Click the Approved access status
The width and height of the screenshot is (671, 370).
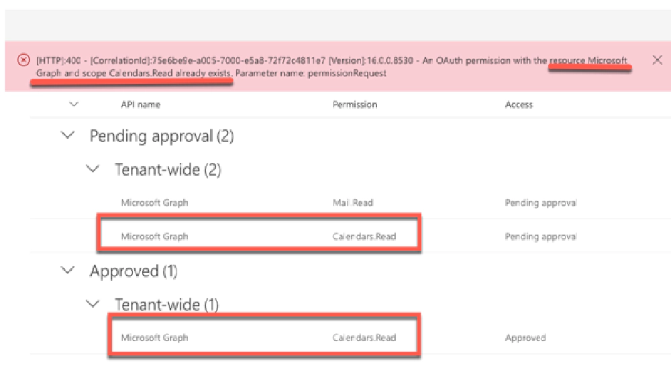pos(525,338)
